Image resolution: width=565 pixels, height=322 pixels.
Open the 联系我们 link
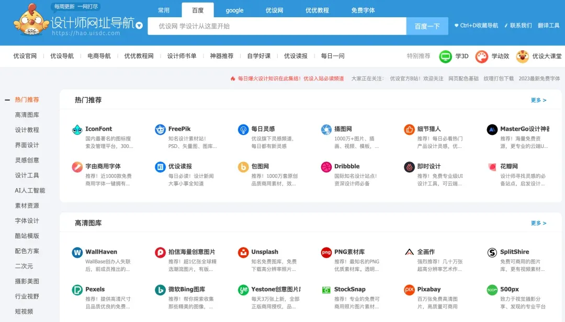coord(518,26)
